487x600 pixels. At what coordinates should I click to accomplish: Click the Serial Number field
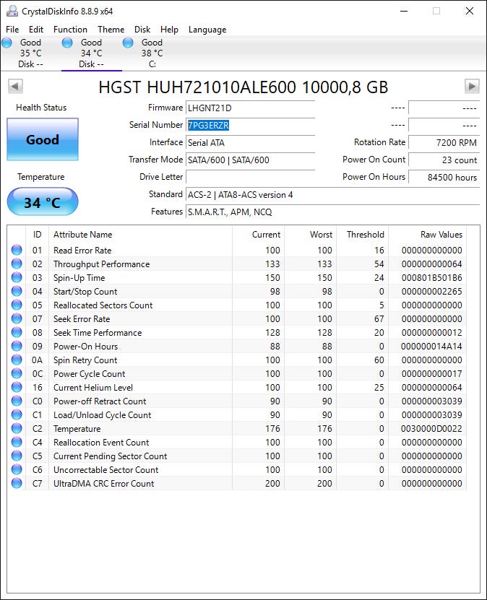click(251, 126)
